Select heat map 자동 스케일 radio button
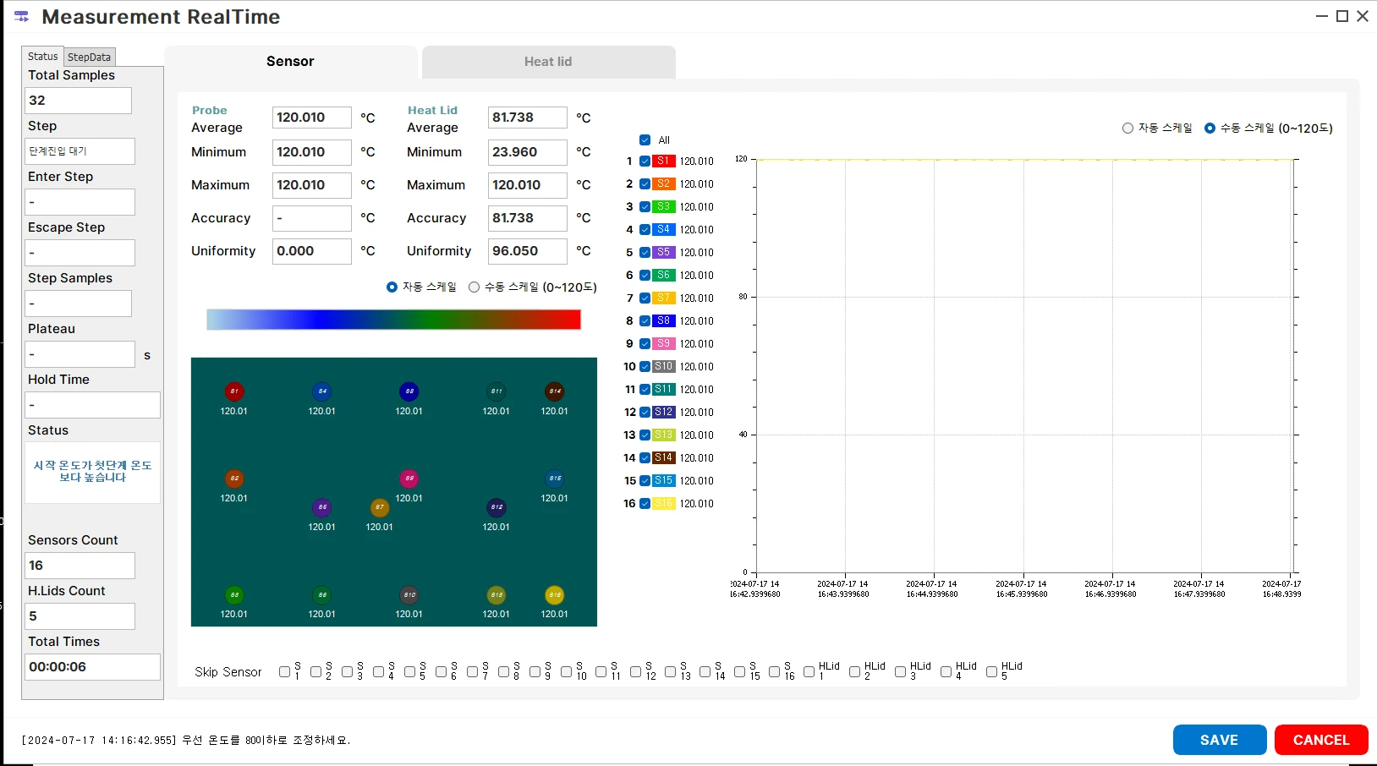The height and width of the screenshot is (766, 1377). pyautogui.click(x=392, y=287)
